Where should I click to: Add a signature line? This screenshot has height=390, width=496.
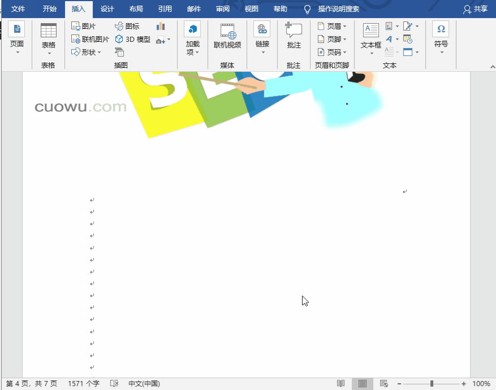click(408, 26)
